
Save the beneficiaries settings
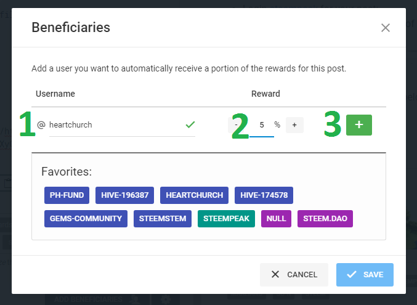(365, 275)
